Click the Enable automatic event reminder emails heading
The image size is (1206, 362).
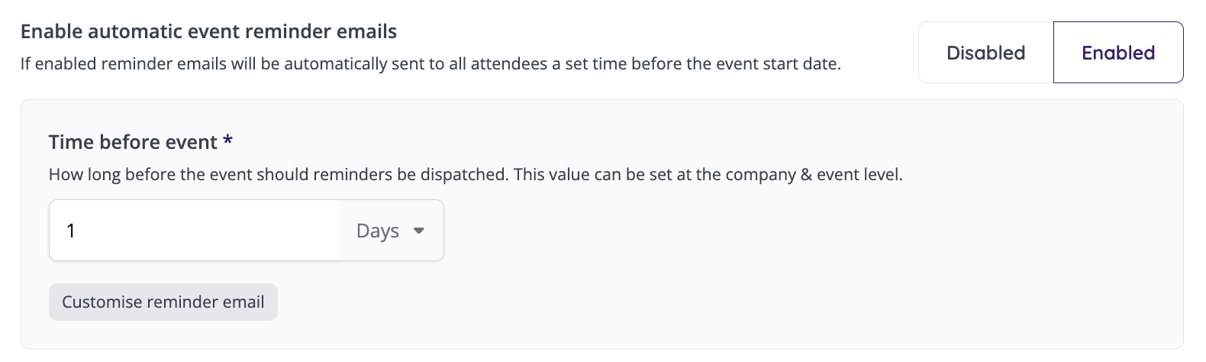(x=208, y=31)
